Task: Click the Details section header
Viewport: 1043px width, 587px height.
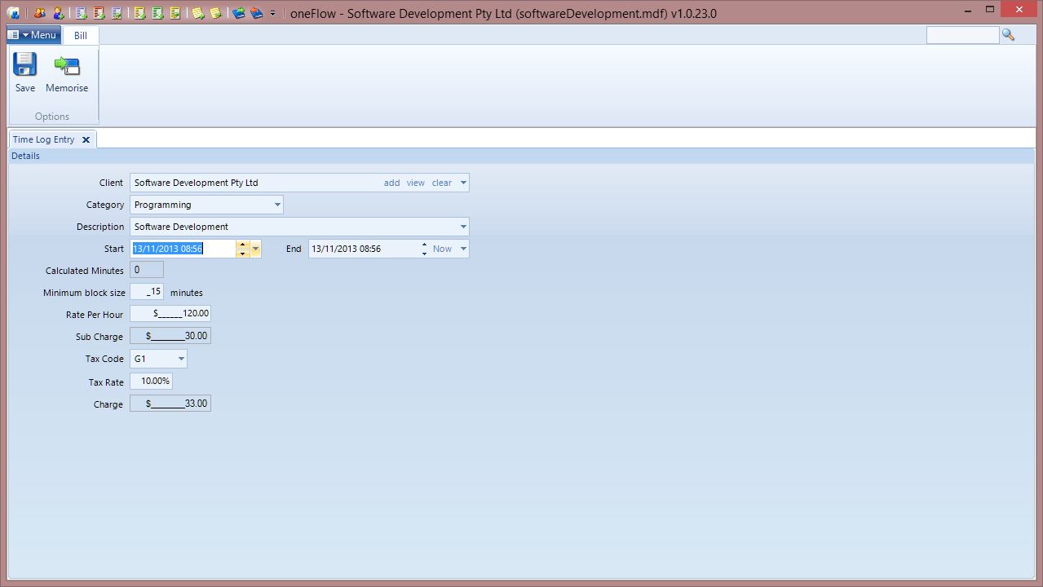Action: 522,156
